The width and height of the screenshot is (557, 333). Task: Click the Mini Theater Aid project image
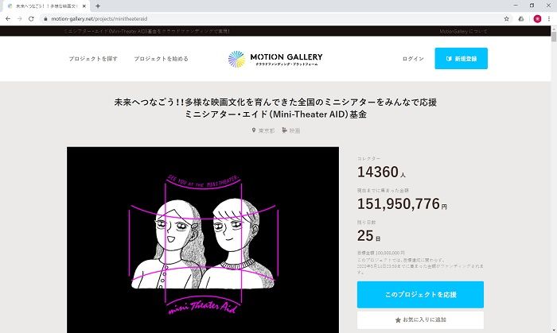click(x=203, y=240)
